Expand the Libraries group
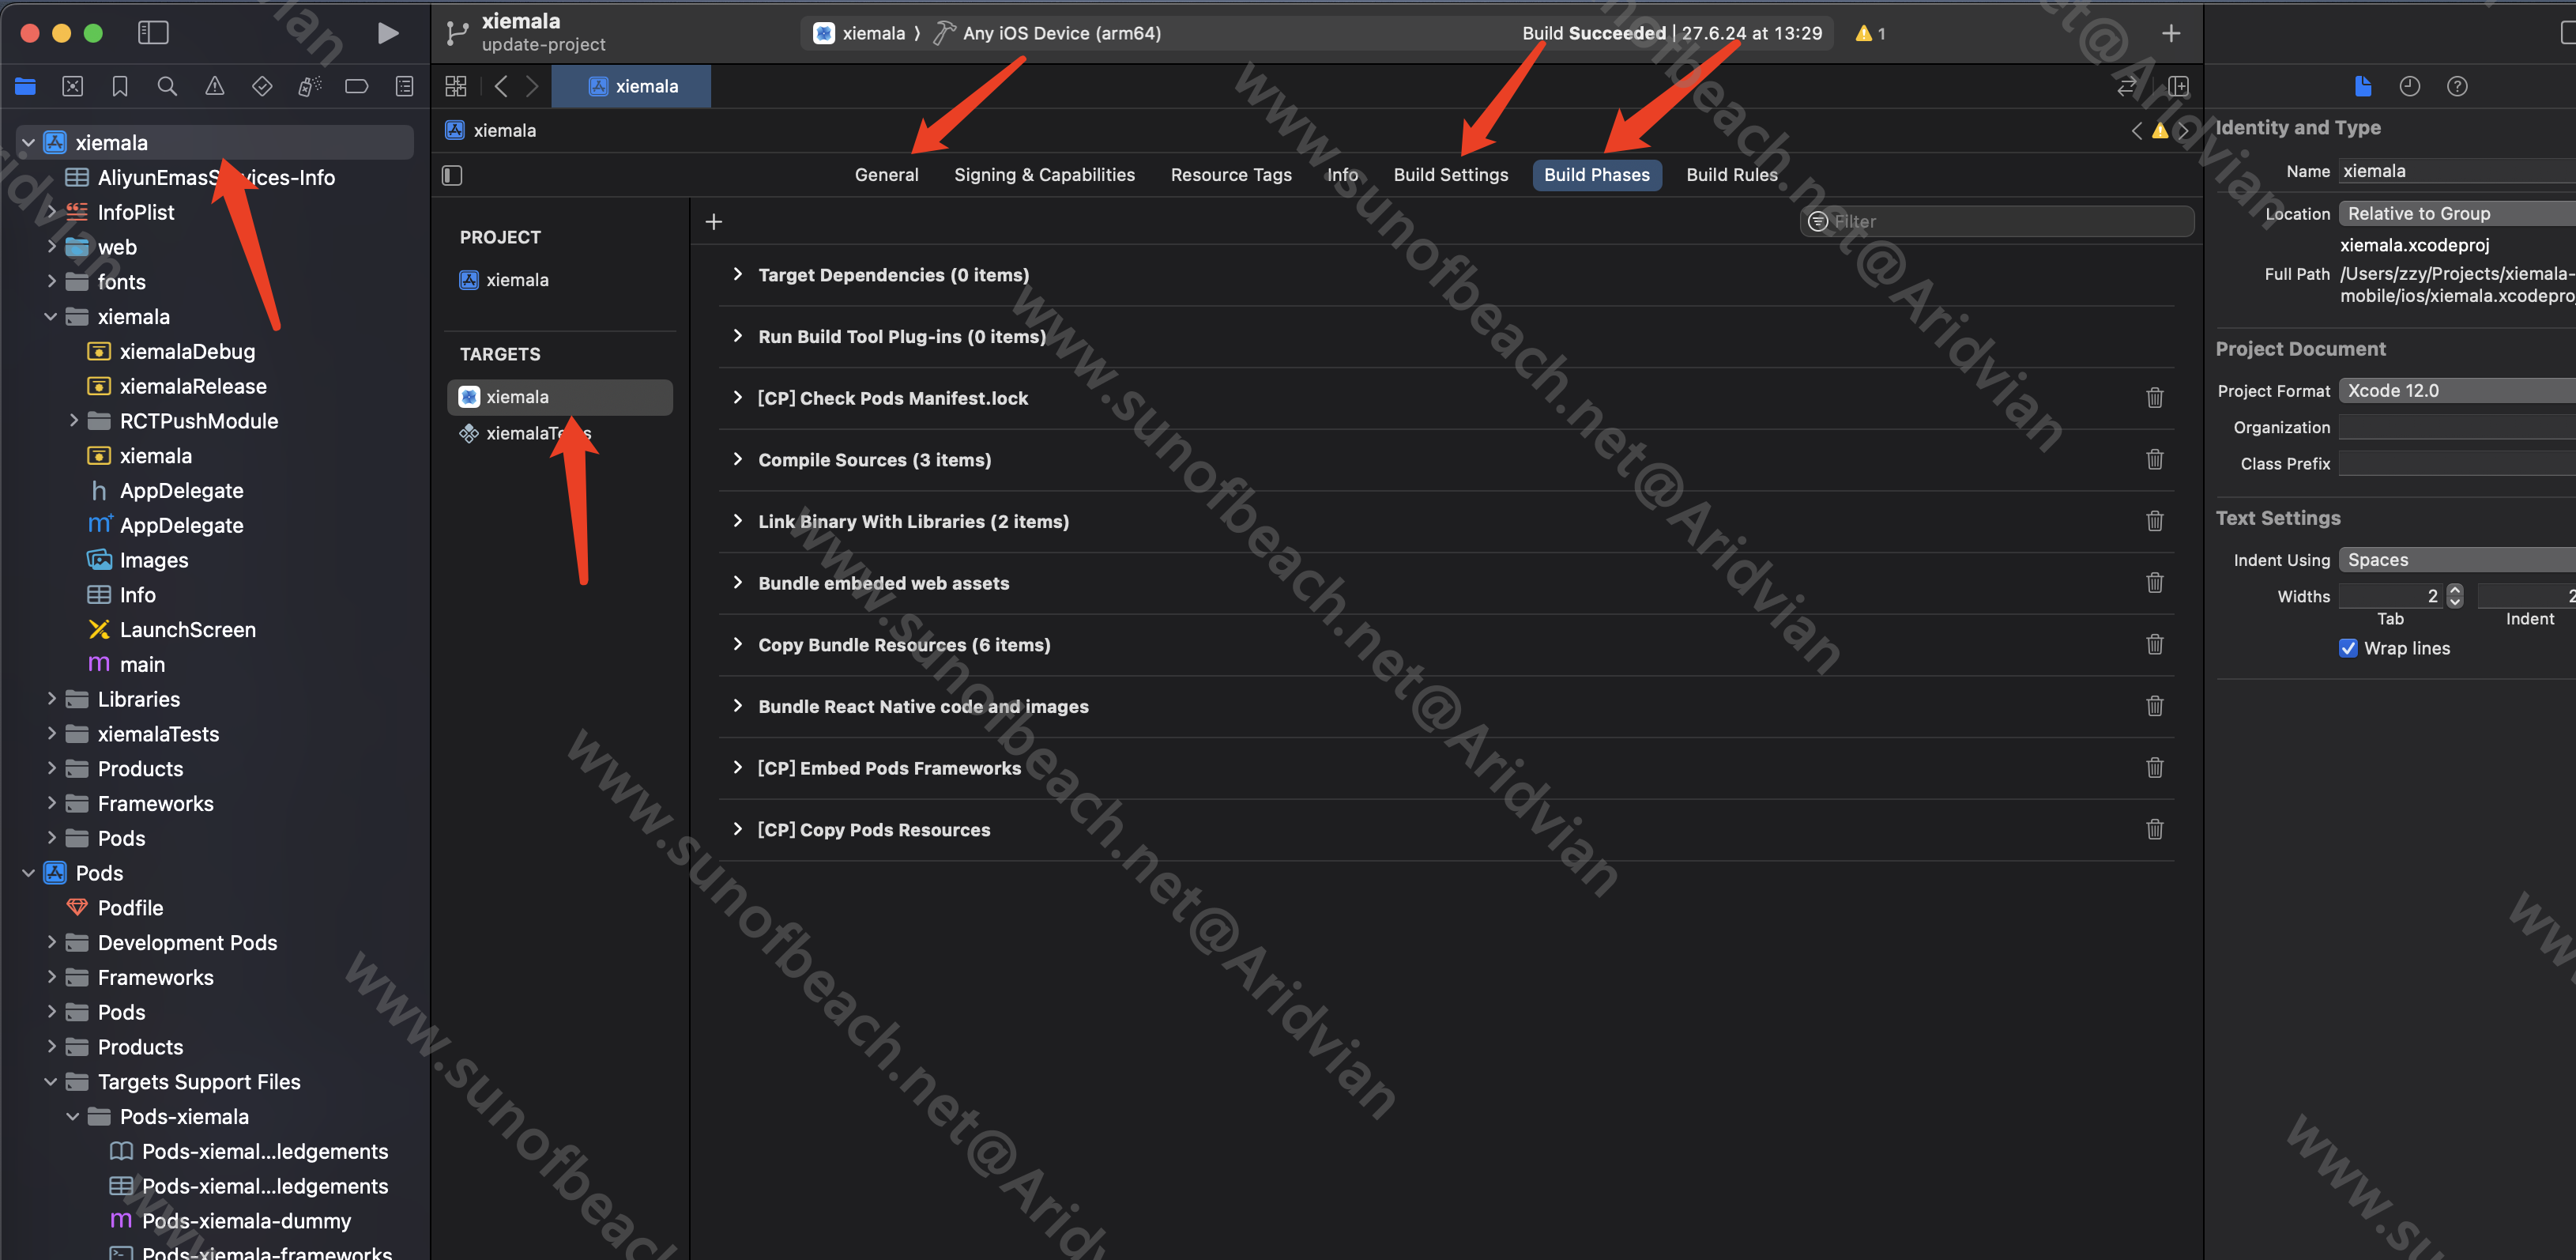The width and height of the screenshot is (2576, 1260). coord(52,699)
